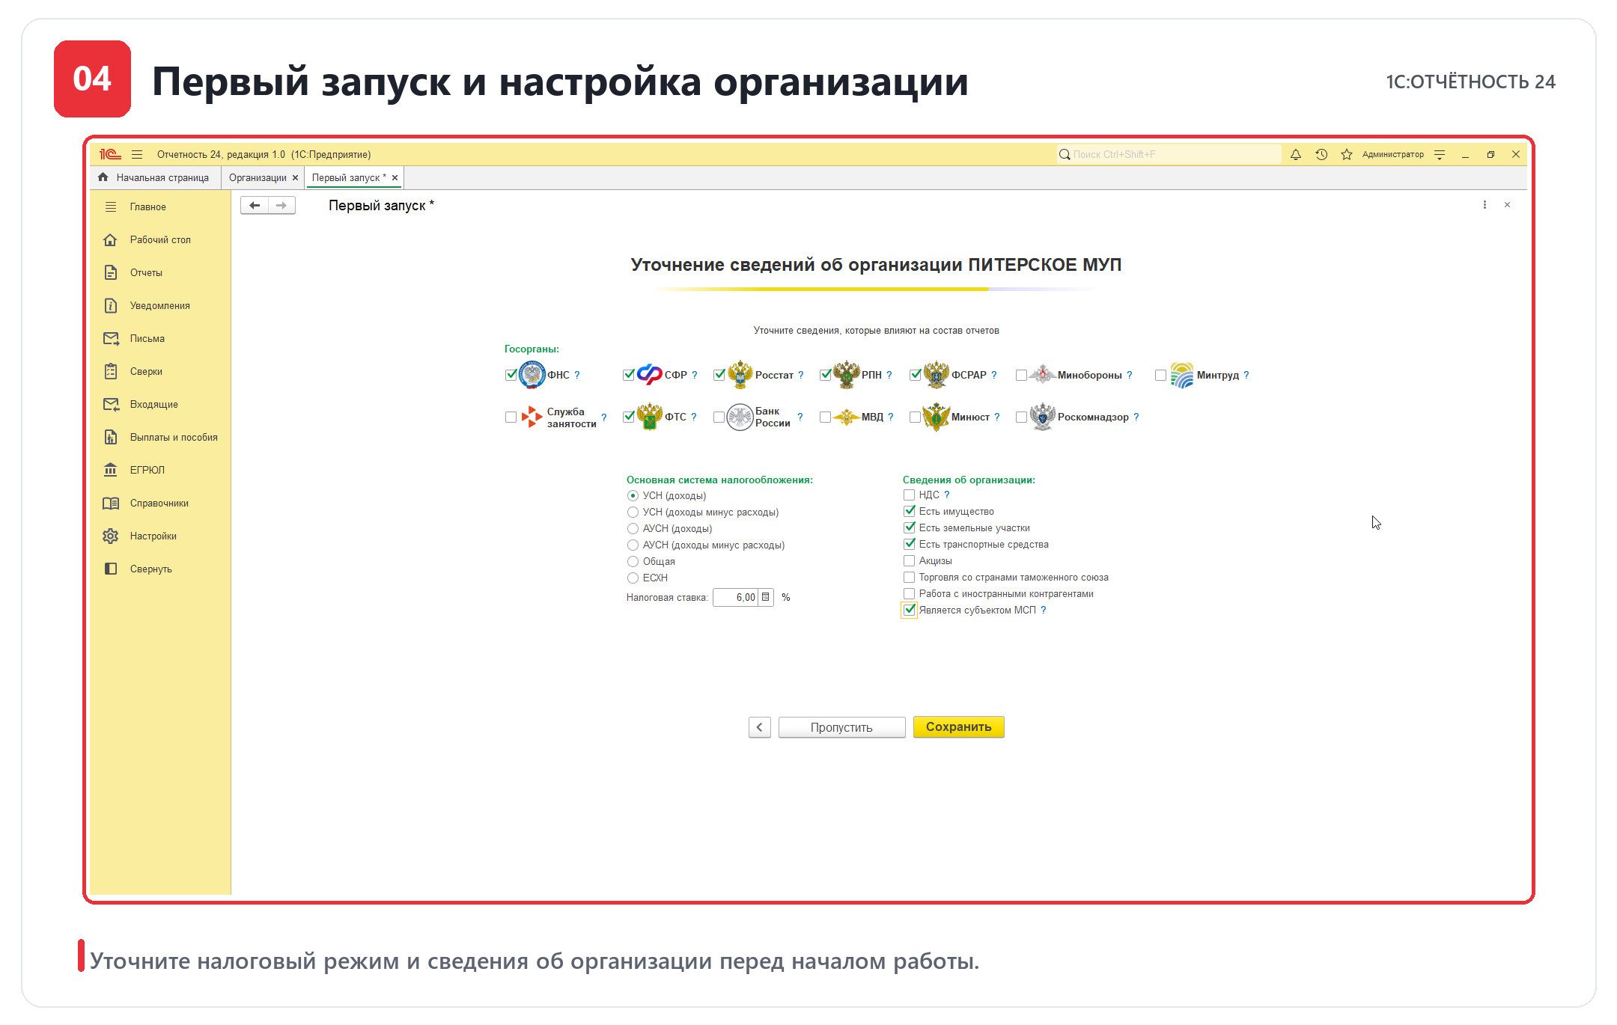This screenshot has height=1025, width=1617.
Task: Close the Первый запуск form with X
Action: pos(1507,205)
